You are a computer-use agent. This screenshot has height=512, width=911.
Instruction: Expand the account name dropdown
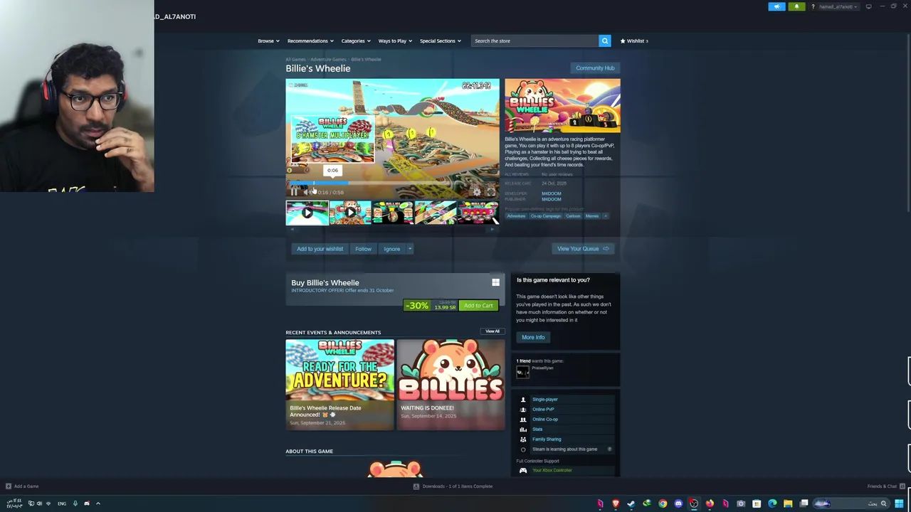click(839, 6)
